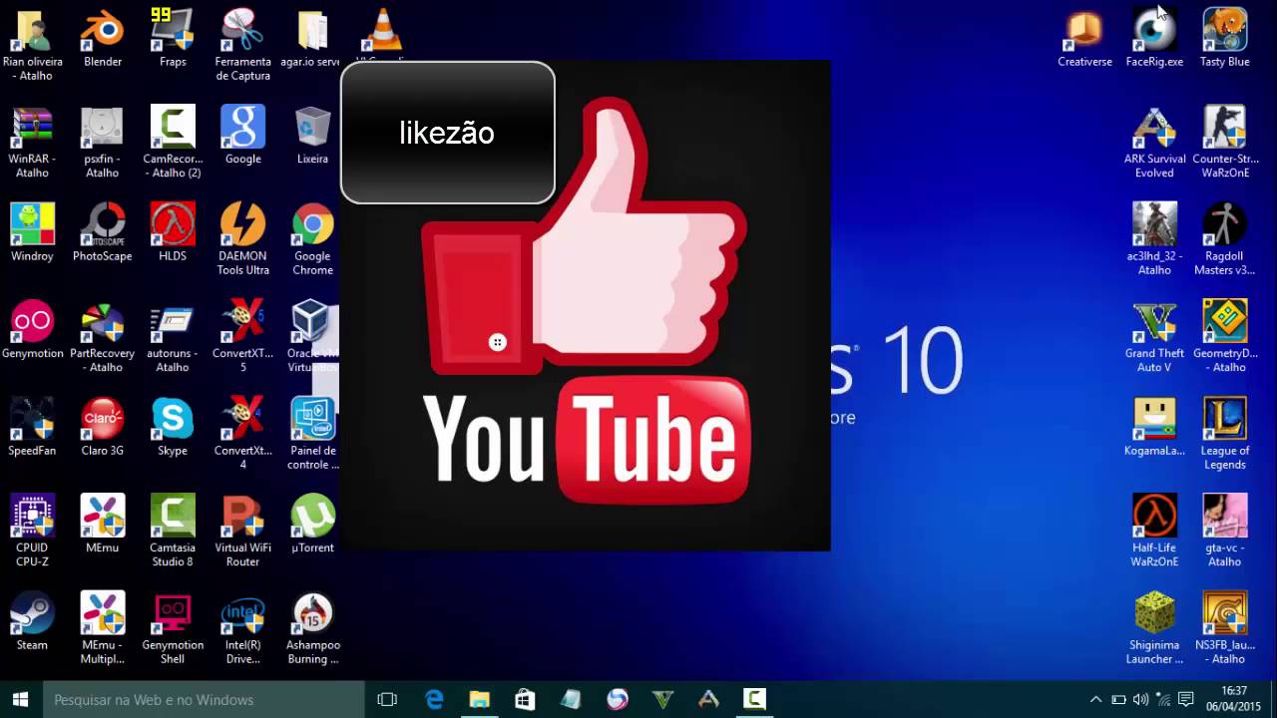
Task: Launch the Tasty Blue game shortcut
Action: coord(1224,38)
